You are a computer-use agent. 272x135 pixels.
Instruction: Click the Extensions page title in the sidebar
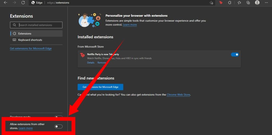21,16
